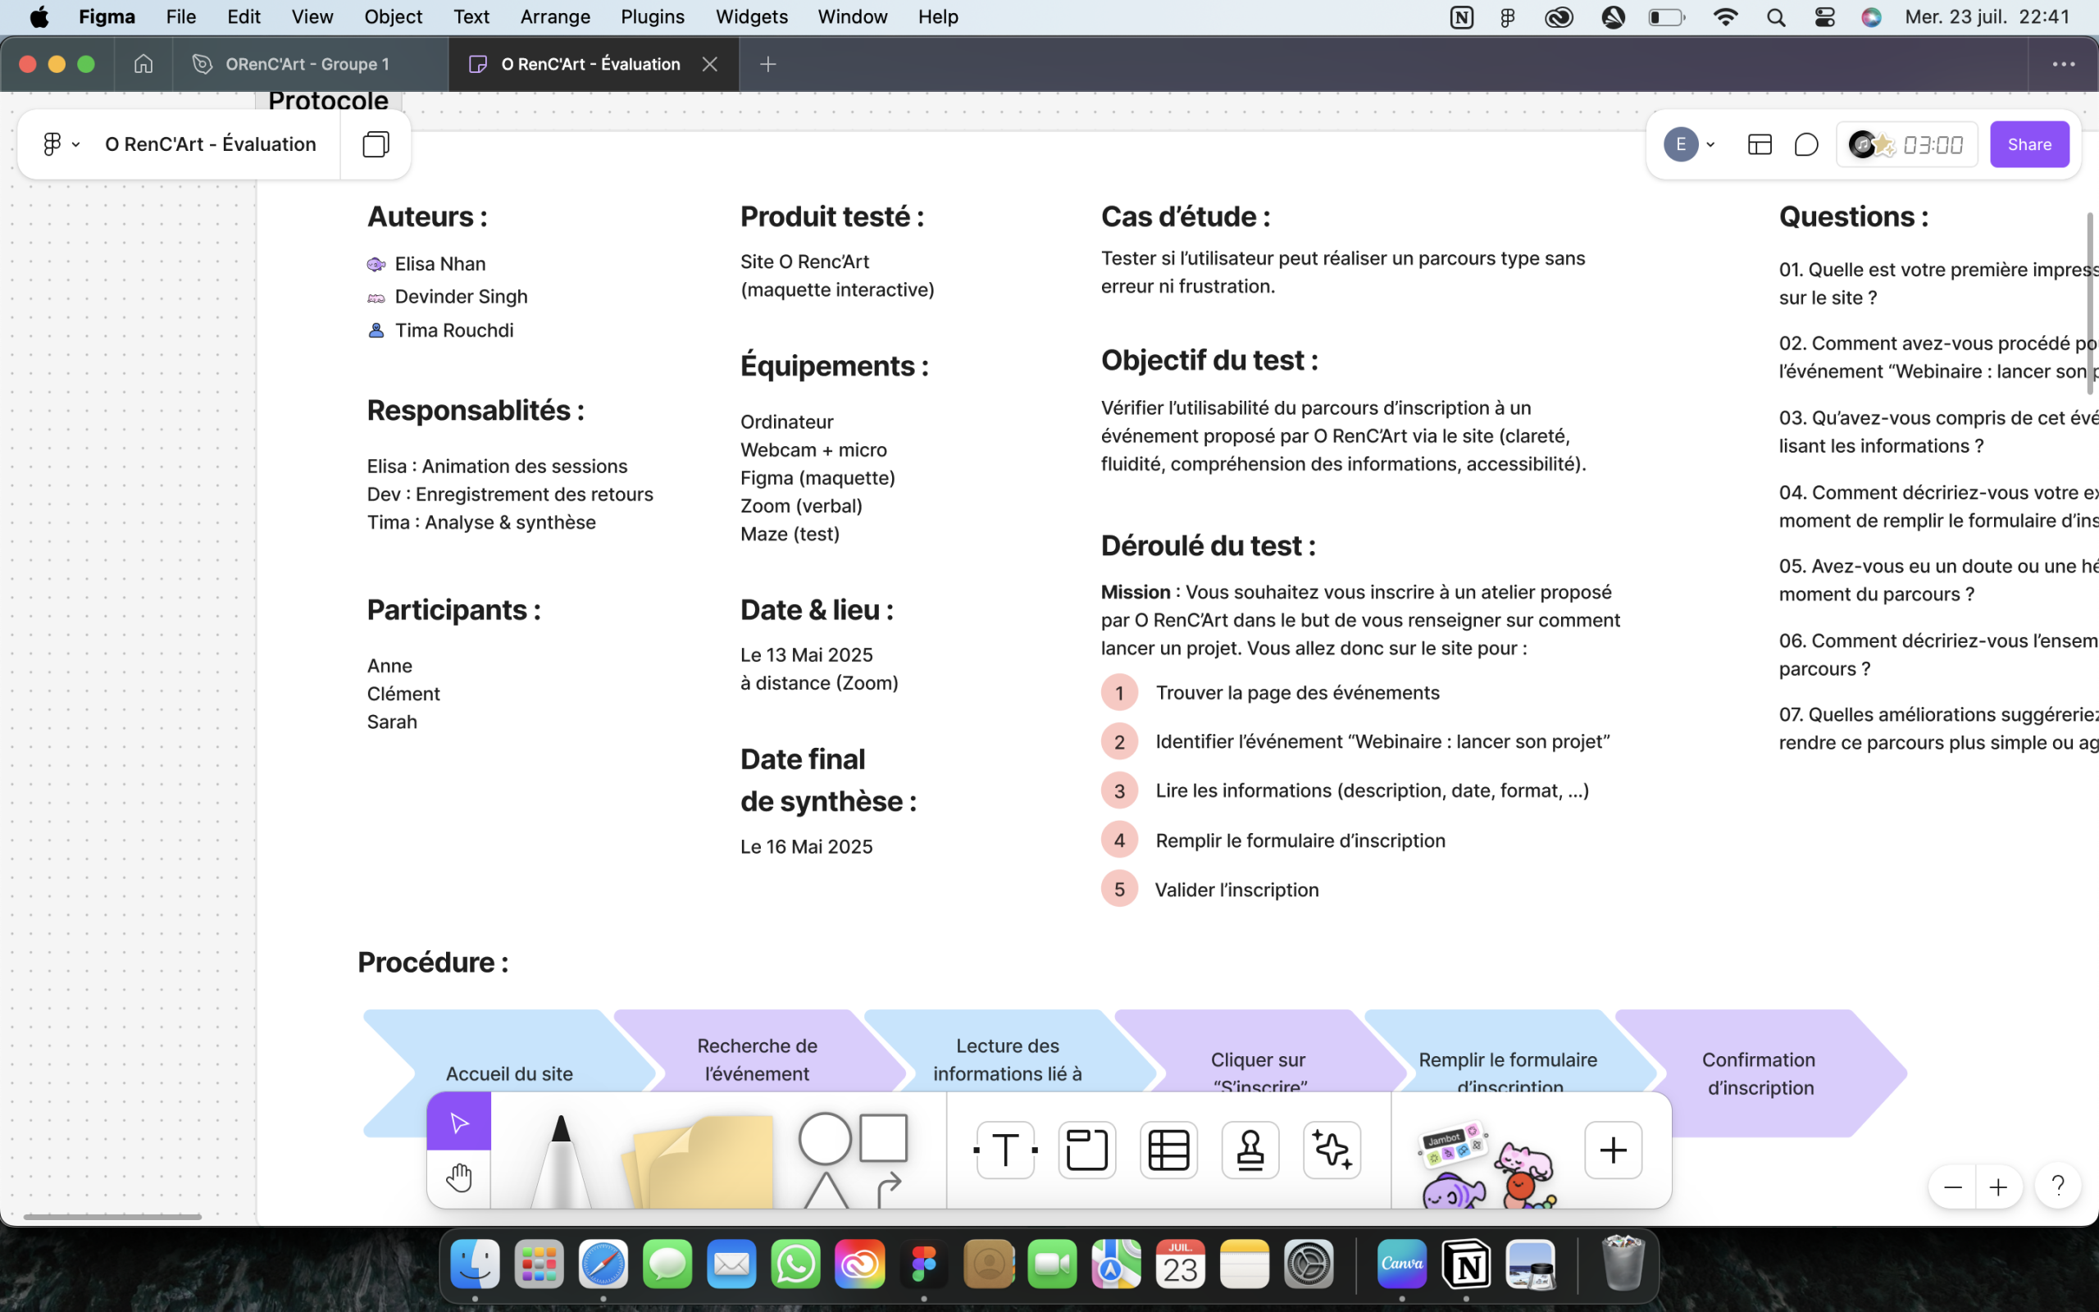Open Notion from the dock
The image size is (2099, 1312).
[x=1466, y=1265]
